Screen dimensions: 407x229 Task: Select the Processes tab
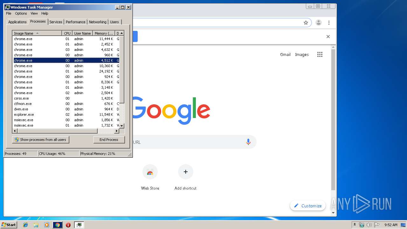pos(38,21)
